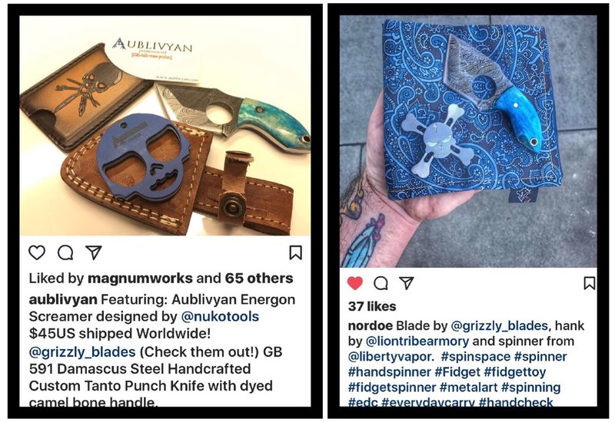Screen dimensions: 615x422
Task: Open comments on the nordoe post
Action: click(x=381, y=283)
